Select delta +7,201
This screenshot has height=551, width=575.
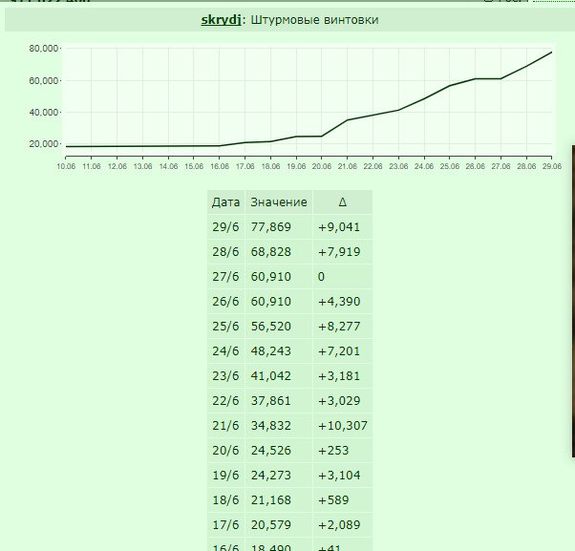tap(343, 351)
